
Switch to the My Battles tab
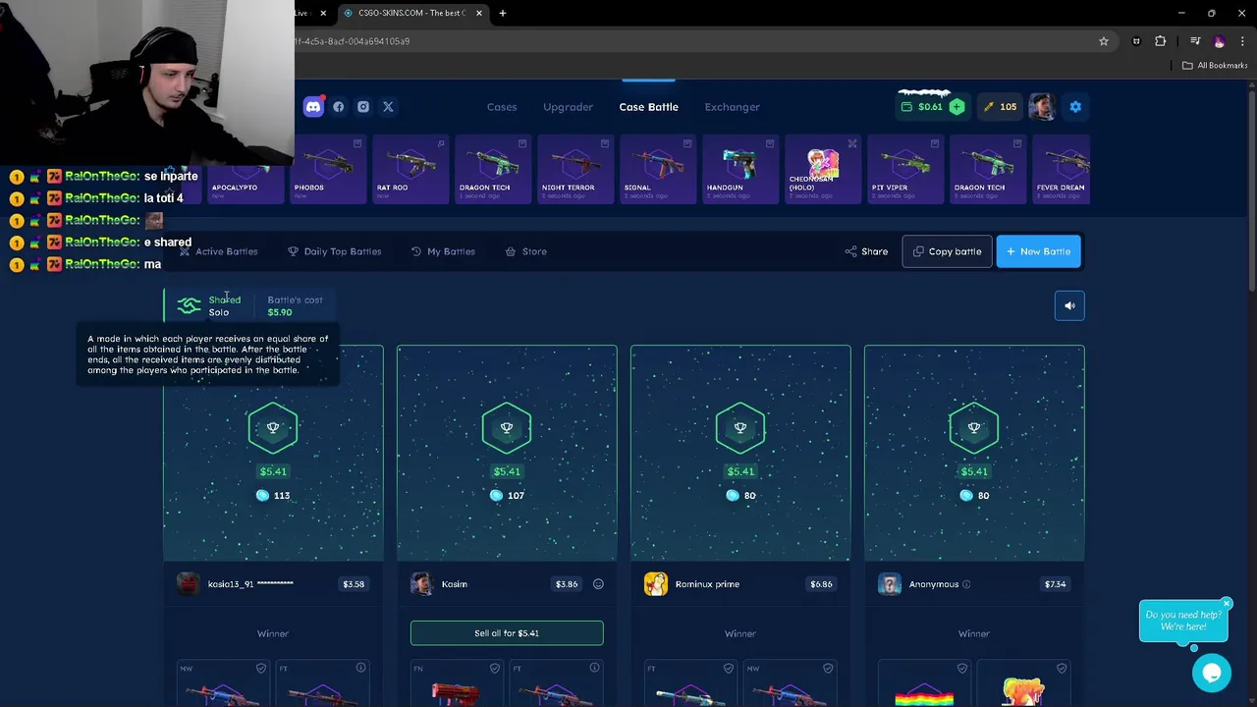pos(443,251)
